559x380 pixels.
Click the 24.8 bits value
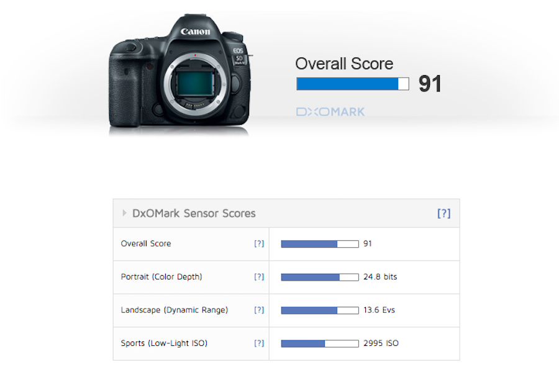tap(380, 277)
